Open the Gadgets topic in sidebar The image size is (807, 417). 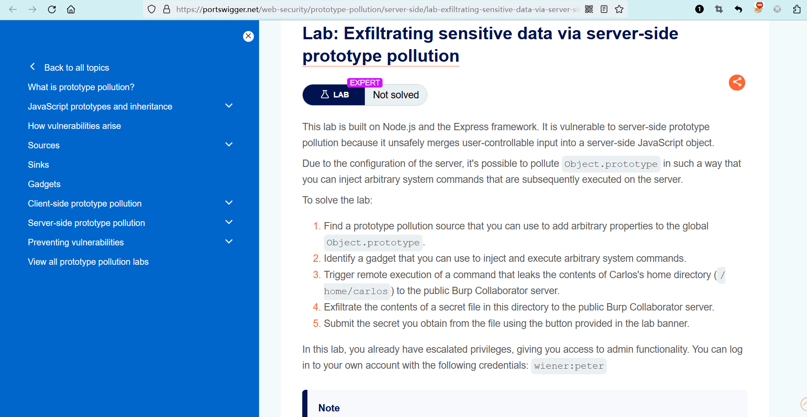tap(44, 184)
